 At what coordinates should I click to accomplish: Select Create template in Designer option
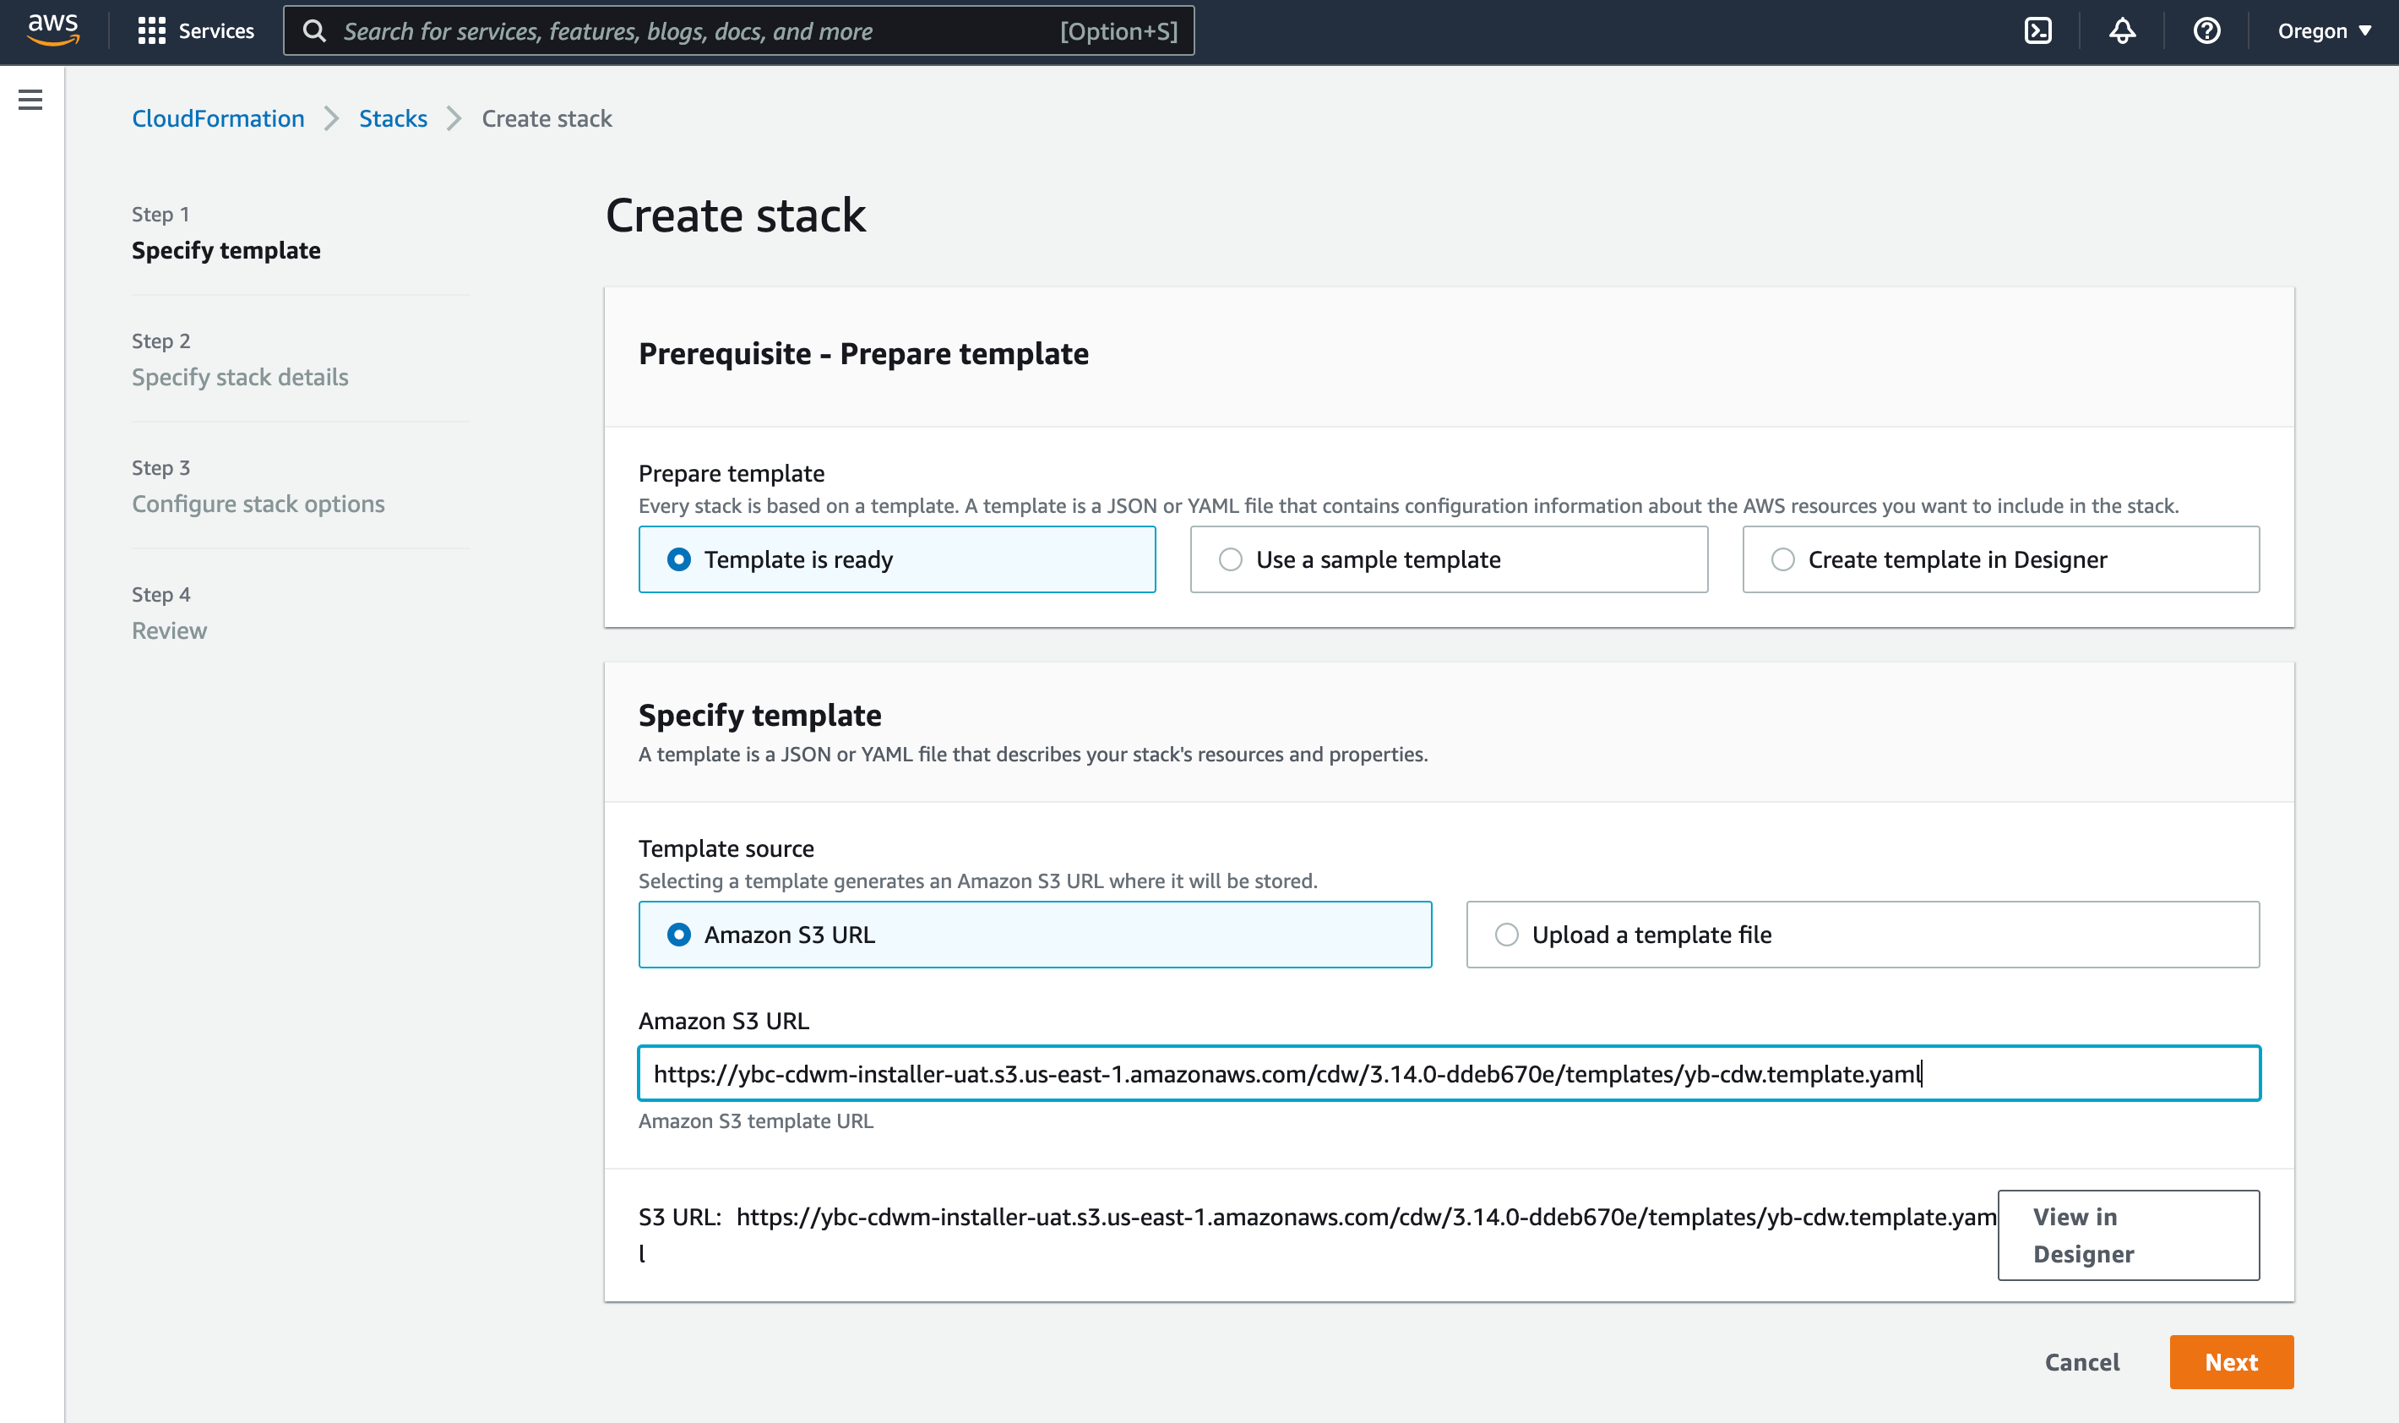click(x=2001, y=559)
